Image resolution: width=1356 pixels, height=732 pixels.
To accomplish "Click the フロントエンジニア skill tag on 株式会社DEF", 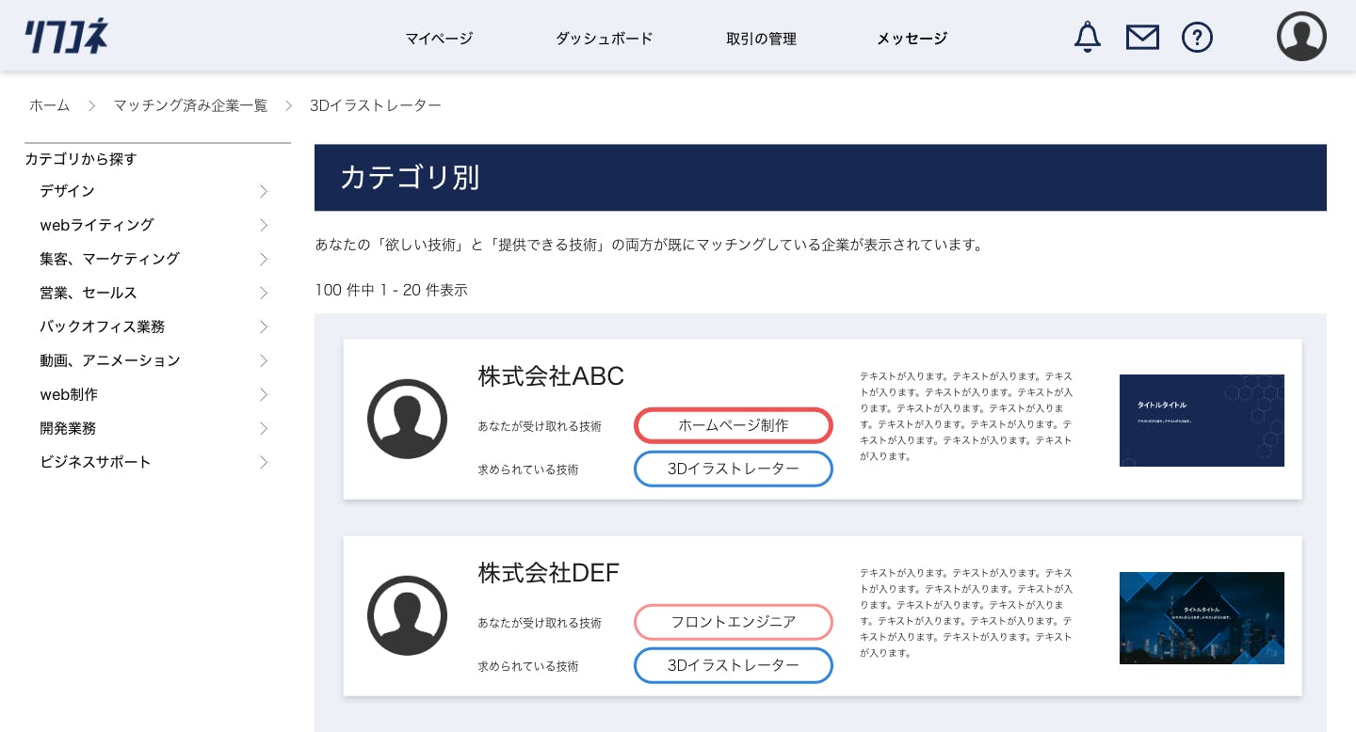I will [734, 622].
